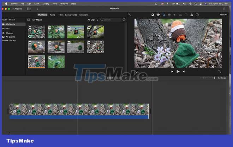Select iMovie Library in sidebar
This screenshot has width=233, height=147.
click(9, 41)
